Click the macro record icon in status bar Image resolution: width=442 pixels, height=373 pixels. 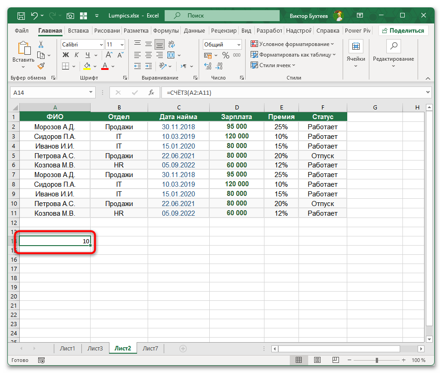click(x=41, y=360)
